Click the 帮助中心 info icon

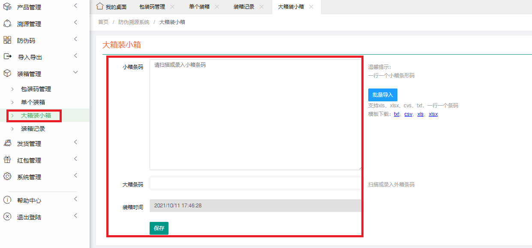7,200
